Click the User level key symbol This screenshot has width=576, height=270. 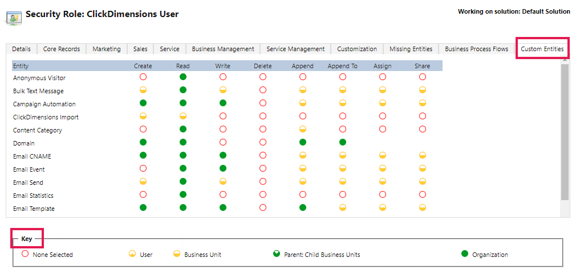tap(132, 254)
